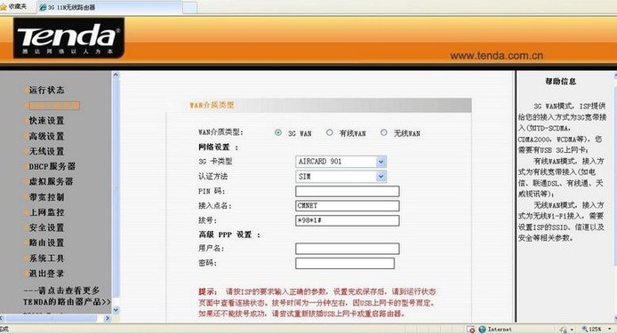The width and height of the screenshot is (617, 334).
Task: Click the www.tenda.com.cn header link
Action: pyautogui.click(x=497, y=56)
